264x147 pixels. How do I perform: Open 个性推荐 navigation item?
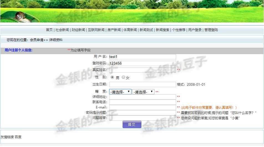tap(179, 30)
